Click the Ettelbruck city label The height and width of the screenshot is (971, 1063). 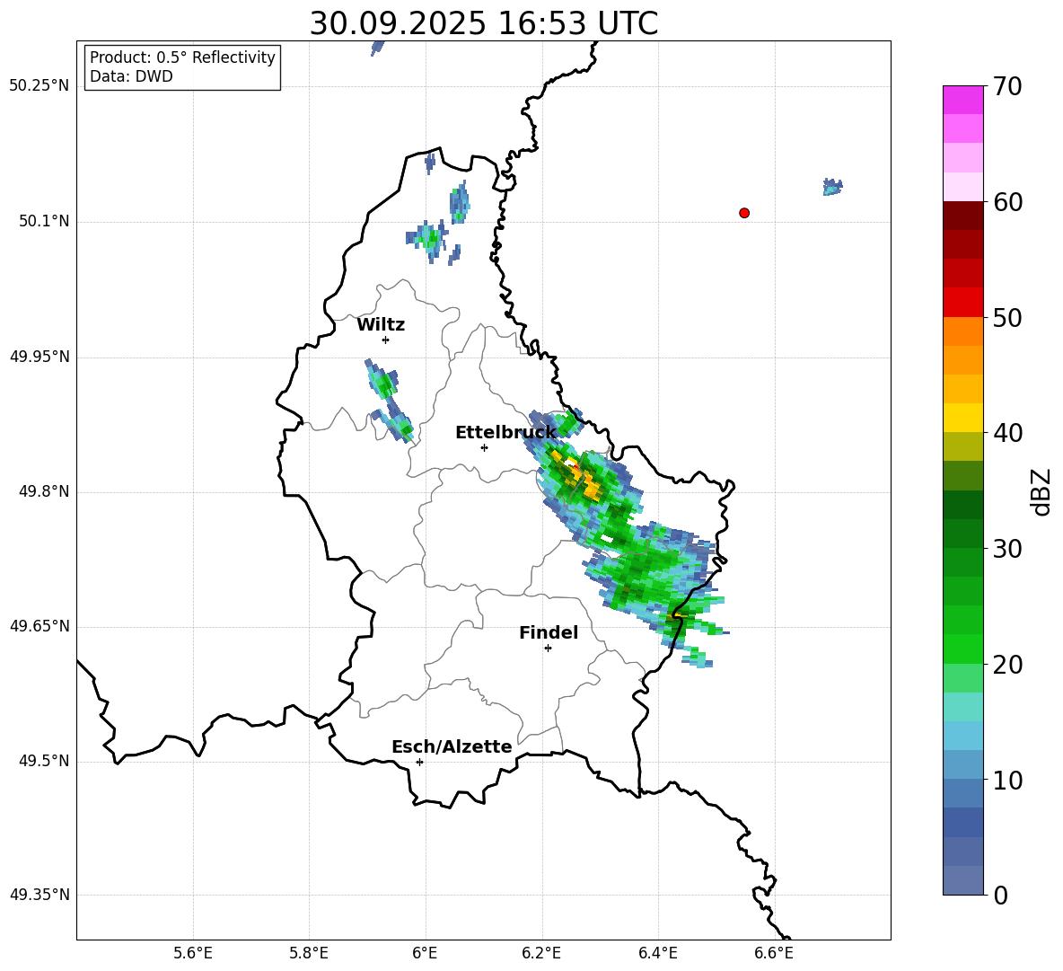point(505,433)
